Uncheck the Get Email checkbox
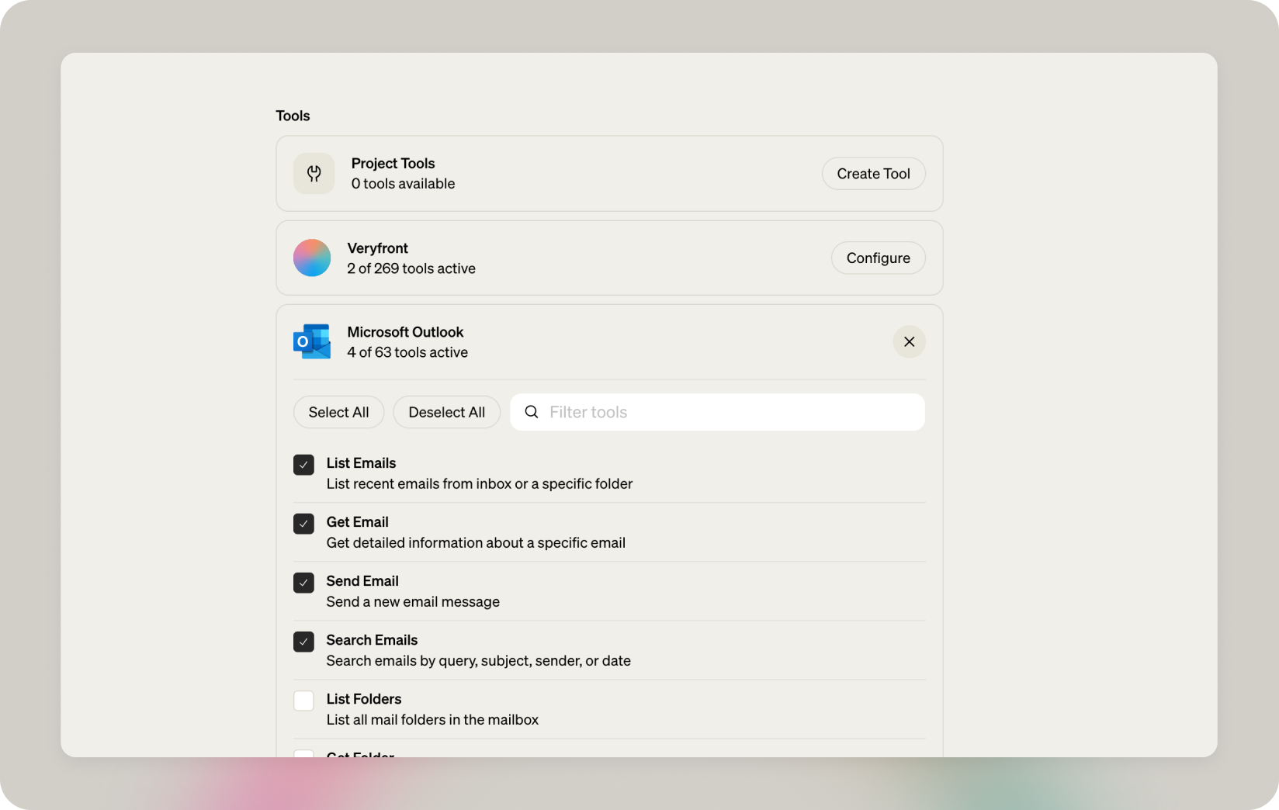 tap(303, 524)
